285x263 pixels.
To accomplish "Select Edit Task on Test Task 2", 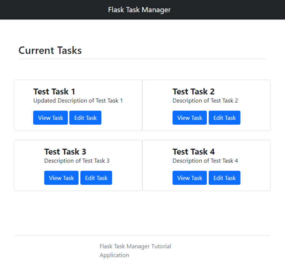I will (x=225, y=117).
